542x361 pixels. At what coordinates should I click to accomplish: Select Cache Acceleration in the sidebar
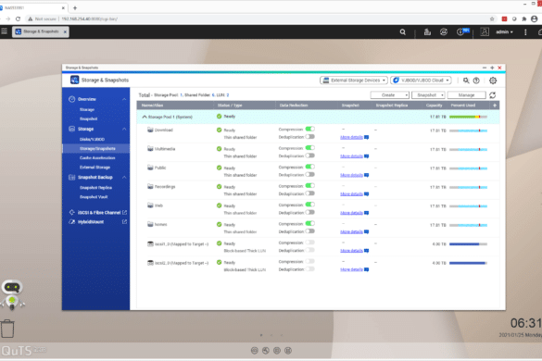point(97,158)
